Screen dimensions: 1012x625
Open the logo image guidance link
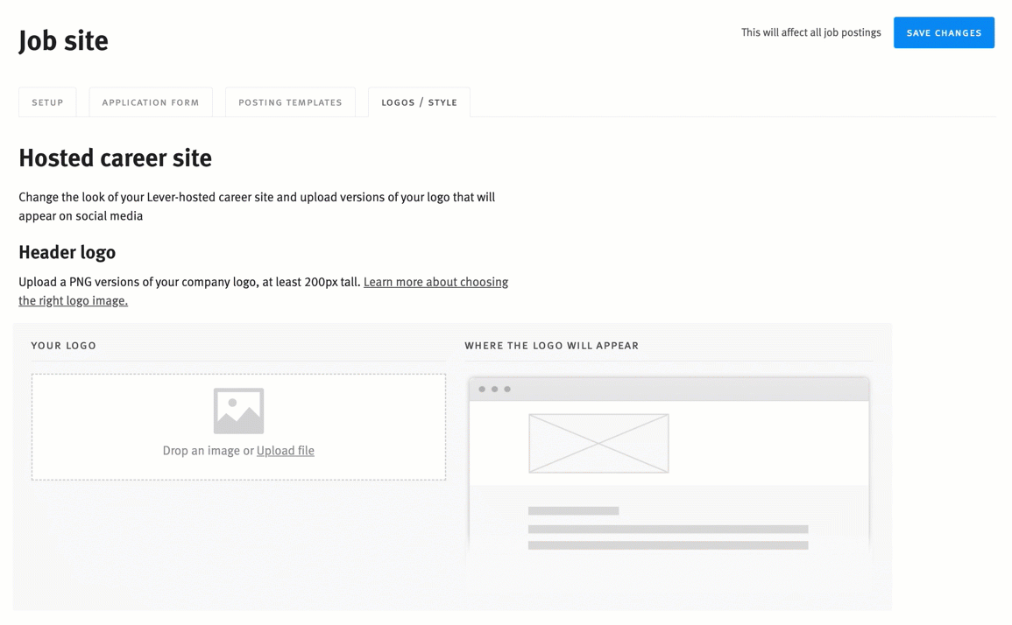(x=435, y=282)
